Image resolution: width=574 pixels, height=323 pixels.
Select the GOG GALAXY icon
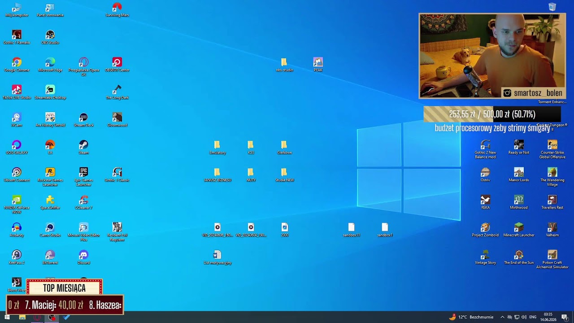tap(17, 147)
